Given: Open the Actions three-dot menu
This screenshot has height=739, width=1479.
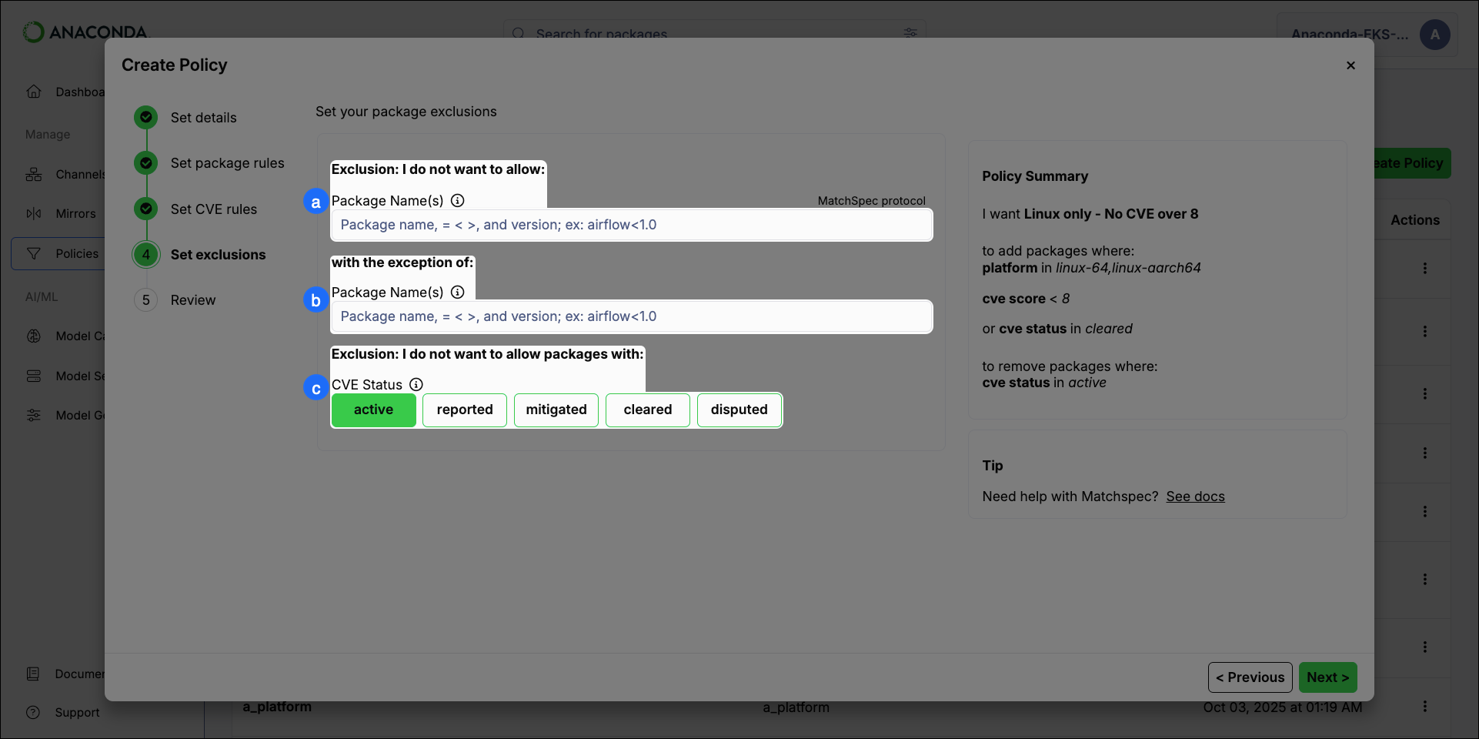Looking at the screenshot, I should [x=1424, y=268].
